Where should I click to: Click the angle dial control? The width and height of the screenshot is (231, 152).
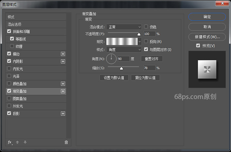tap(111, 59)
